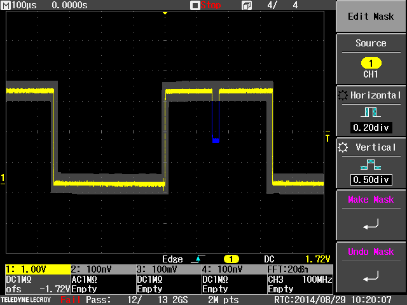
Task: Click the RTC:2014/08/29 10:20:07 clock
Action: pyautogui.click(x=333, y=300)
